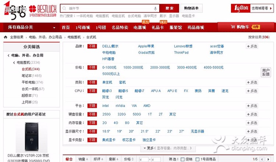Enable multi-select for 品牌 filter
Screen dimensions: 276x162
pyautogui.click(x=252, y=46)
